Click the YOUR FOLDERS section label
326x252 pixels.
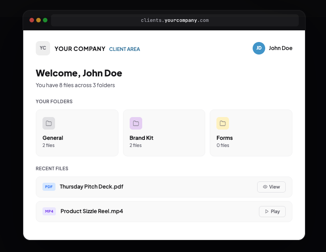point(54,101)
